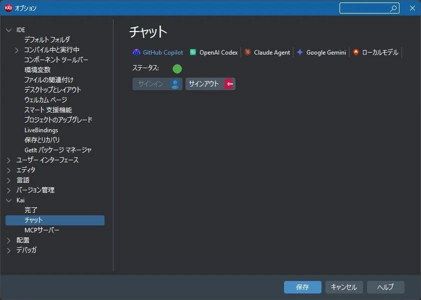The width and height of the screenshot is (421, 300).
Task: Click the GitHub Copilot icon
Action: tap(136, 52)
